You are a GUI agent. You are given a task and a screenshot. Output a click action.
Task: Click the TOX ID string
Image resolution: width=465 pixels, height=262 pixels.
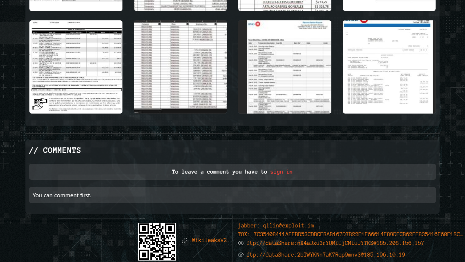(351, 234)
